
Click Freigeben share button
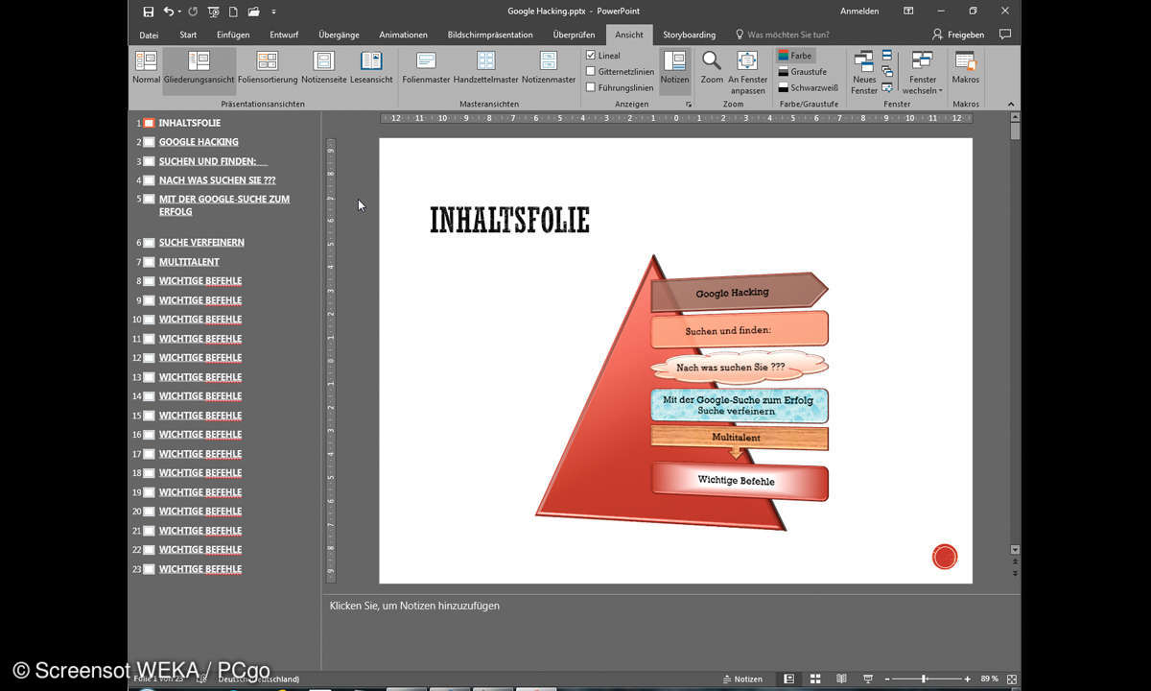pos(958,35)
